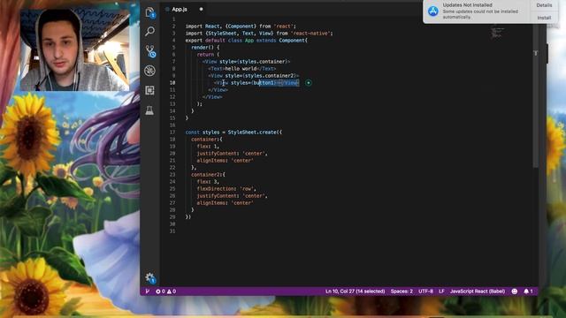Open the Test beaker icon
Viewport: 566px width, 318px height.
click(149, 110)
